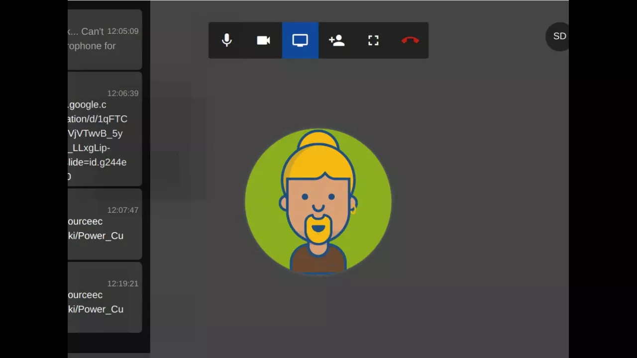
Task: Open the Power_Cu link from 12:19:21
Action: coord(96,302)
